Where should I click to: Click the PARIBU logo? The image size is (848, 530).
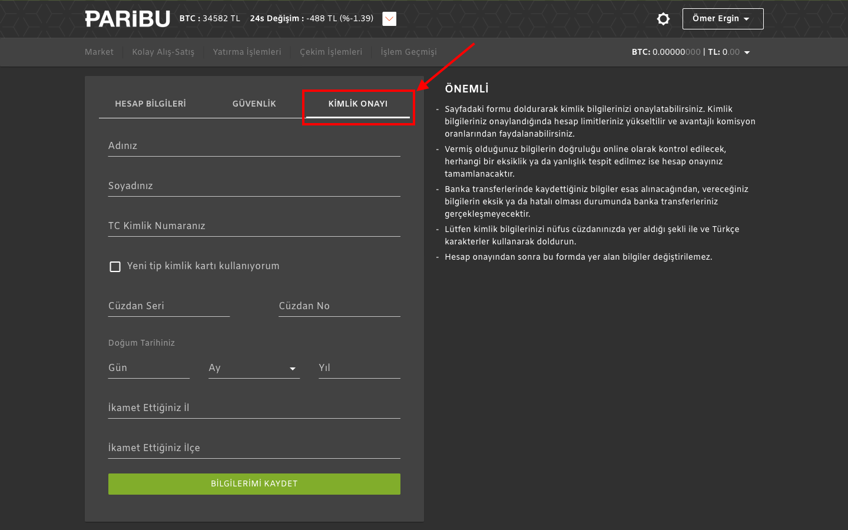(x=127, y=18)
